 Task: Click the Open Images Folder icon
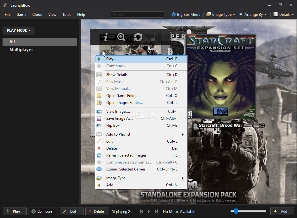click(x=99, y=103)
